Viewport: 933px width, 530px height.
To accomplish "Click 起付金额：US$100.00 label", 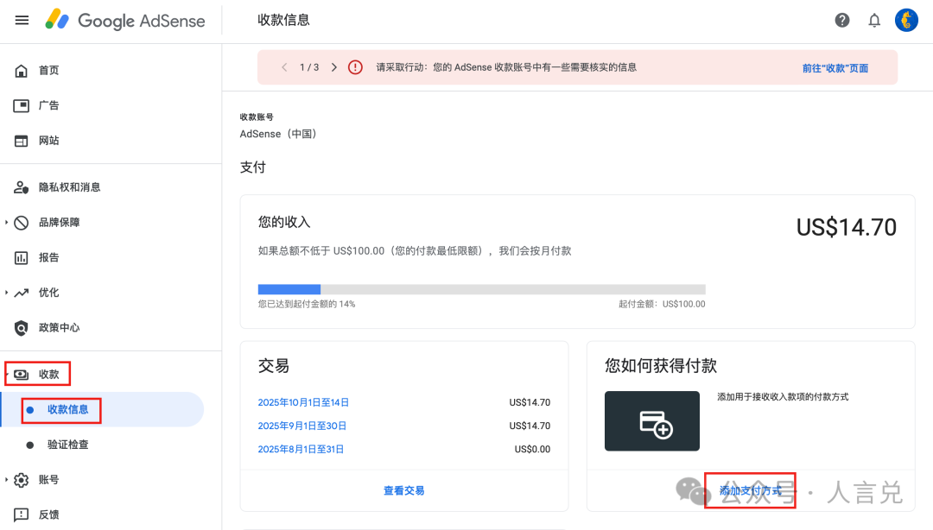I will pos(662,304).
